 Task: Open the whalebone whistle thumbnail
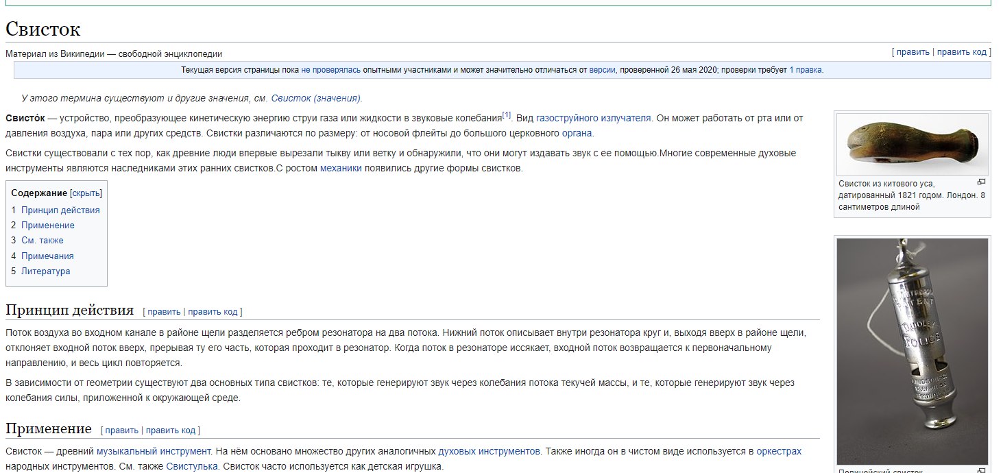913,145
